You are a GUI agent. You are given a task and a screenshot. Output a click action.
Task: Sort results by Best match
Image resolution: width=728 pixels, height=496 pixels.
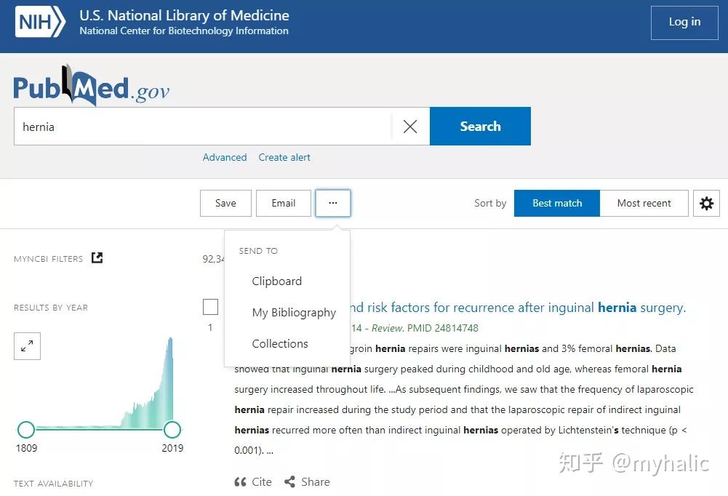(556, 203)
